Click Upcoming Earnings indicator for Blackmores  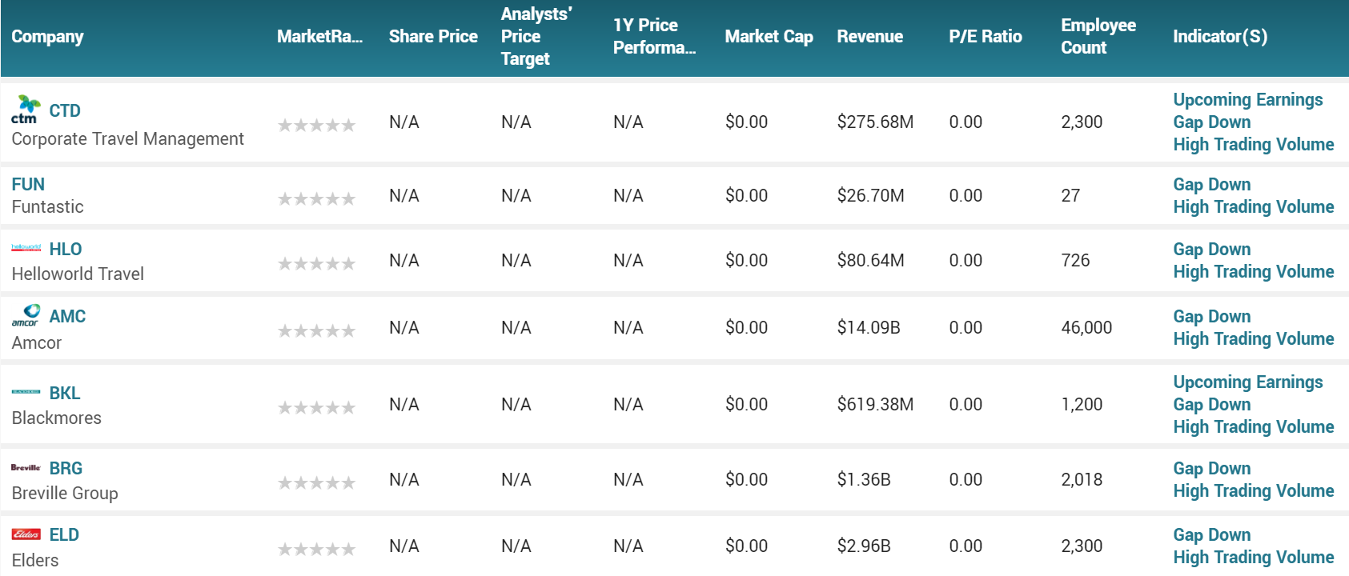click(x=1247, y=382)
